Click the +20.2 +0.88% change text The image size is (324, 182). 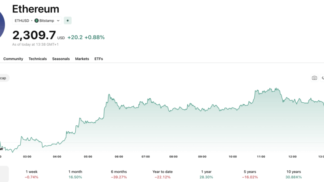coord(86,37)
